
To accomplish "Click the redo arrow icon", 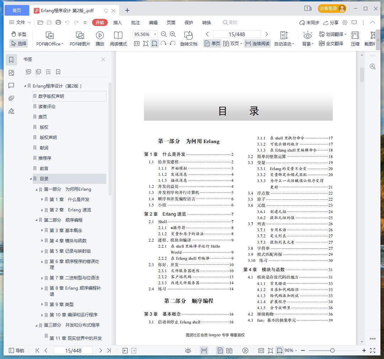I will (x=76, y=22).
